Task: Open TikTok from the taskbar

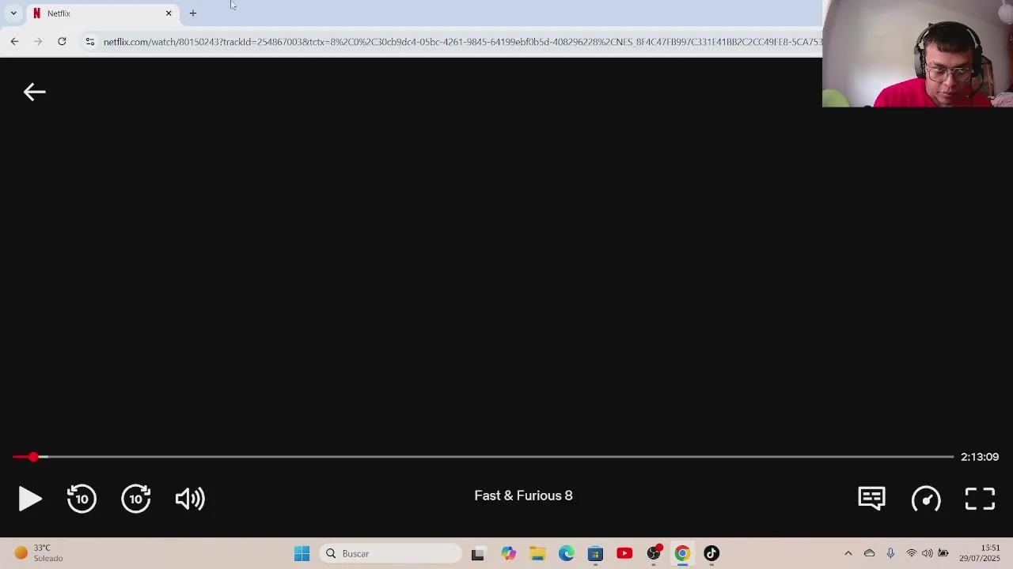Action: (x=711, y=553)
